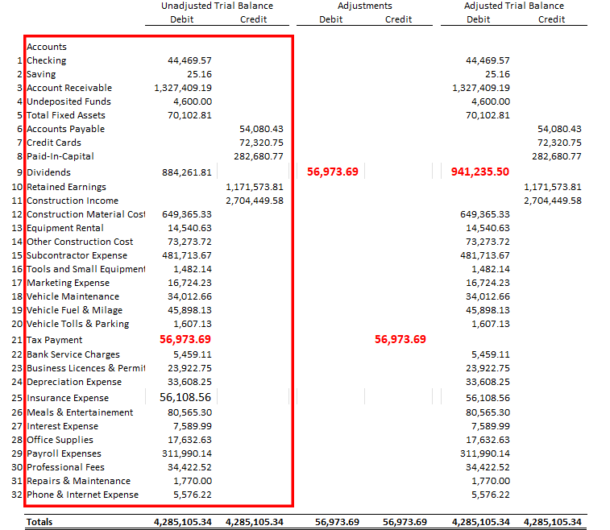Click the Tools and Small Equipment label
The width and height of the screenshot is (610, 530).
(85, 269)
